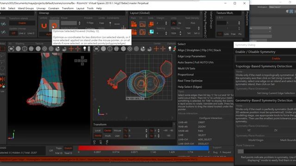Click the red-blue Stretch color bar
Screen dimensions: 296x166
143,148
